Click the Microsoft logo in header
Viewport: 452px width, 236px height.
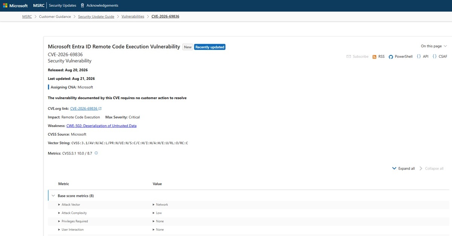16,6
